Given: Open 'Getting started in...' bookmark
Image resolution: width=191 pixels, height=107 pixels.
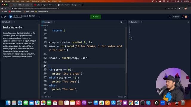Looking at the screenshot, I should click(42, 12).
